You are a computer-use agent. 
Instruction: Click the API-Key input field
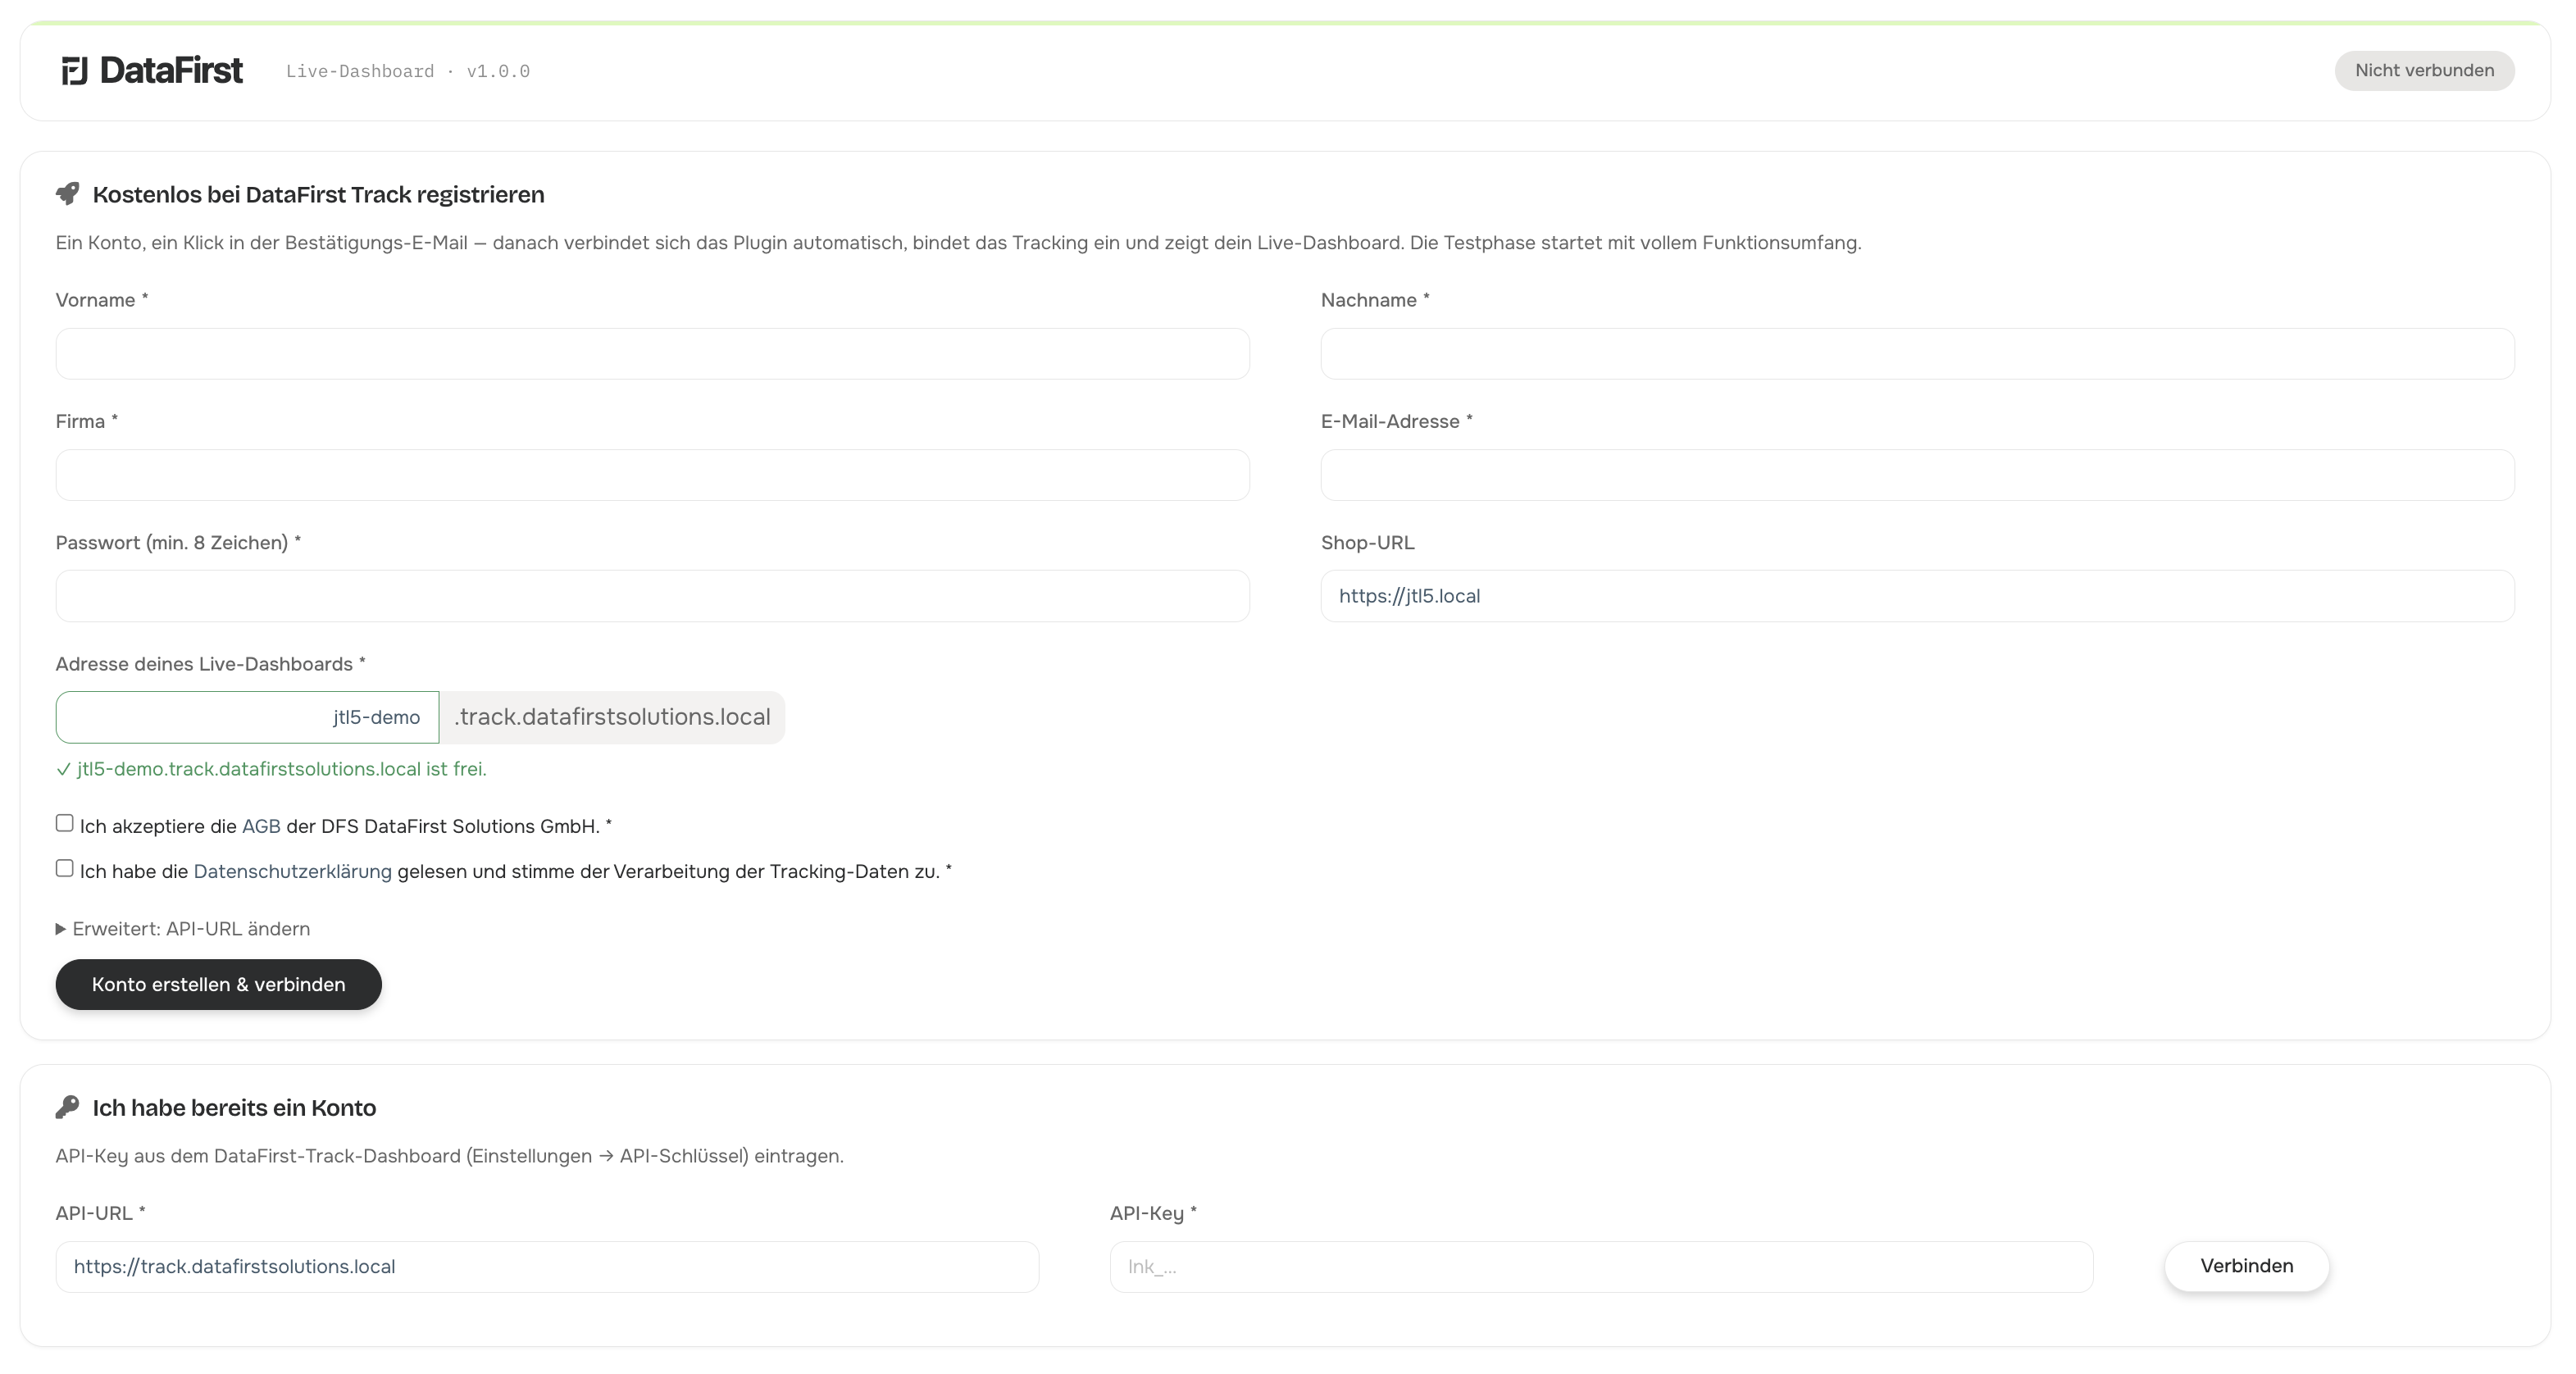pyautogui.click(x=1601, y=1267)
